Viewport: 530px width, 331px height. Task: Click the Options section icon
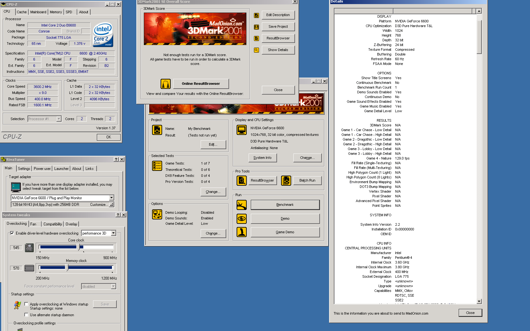tap(157, 214)
